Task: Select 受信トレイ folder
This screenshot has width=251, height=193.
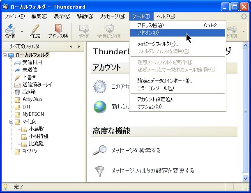Action: point(32,62)
